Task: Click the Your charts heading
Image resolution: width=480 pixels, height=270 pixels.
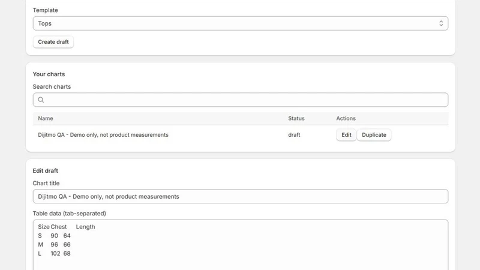Action: pyautogui.click(x=49, y=74)
